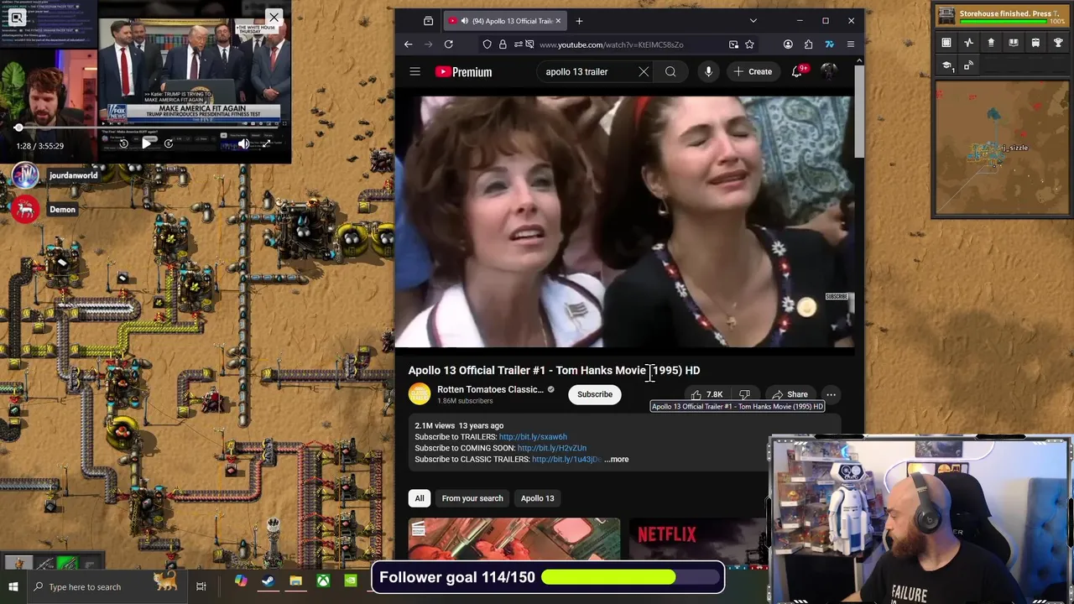Select the Apollo 13 Official Trailer browser tab
This screenshot has width=1074, height=604.
pos(504,21)
